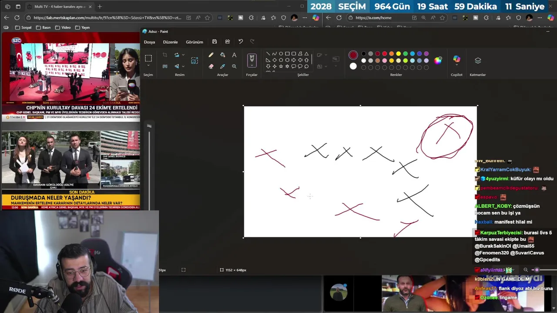This screenshot has width=557, height=313.
Task: Select secondary white color 2 swatch
Action: click(353, 67)
